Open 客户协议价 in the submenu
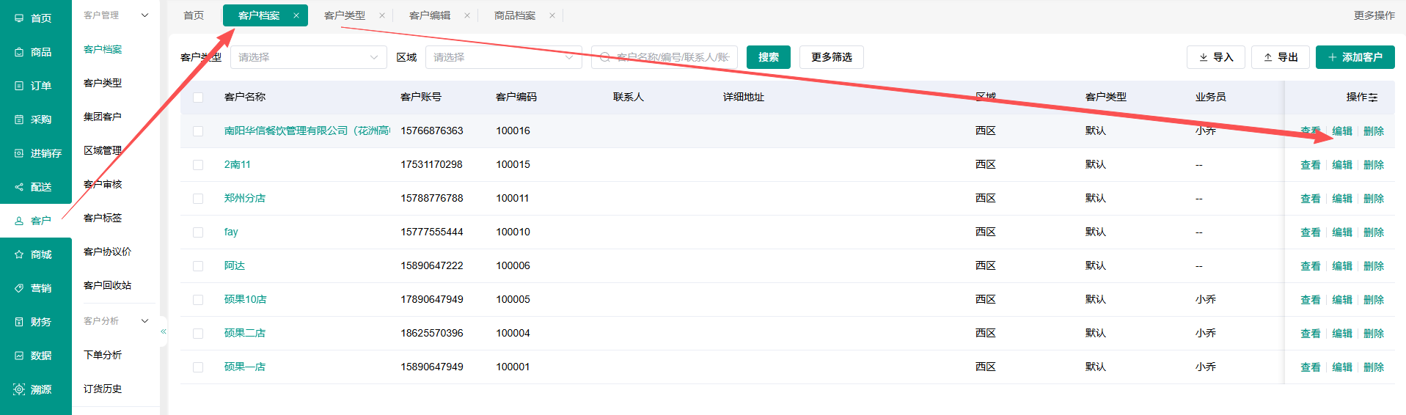The height and width of the screenshot is (415, 1406). point(108,251)
